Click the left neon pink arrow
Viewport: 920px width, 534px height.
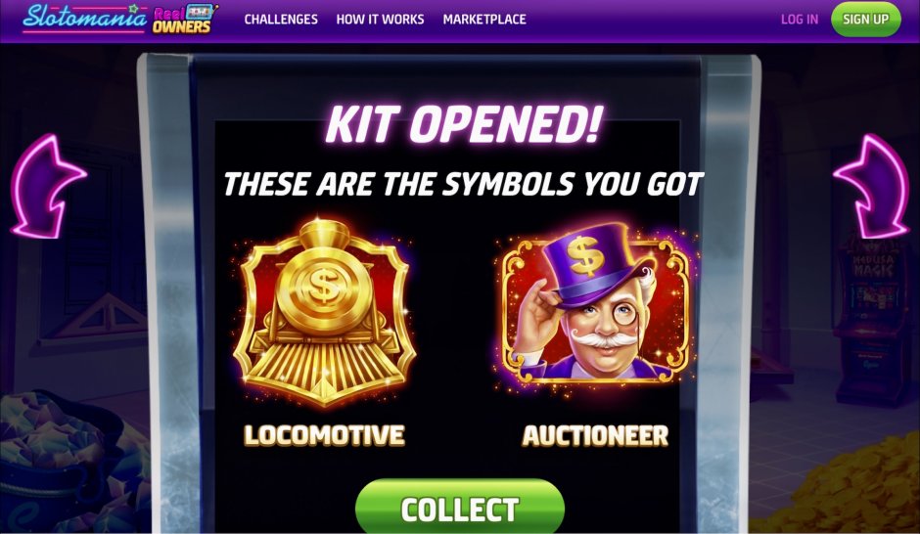[x=48, y=187]
